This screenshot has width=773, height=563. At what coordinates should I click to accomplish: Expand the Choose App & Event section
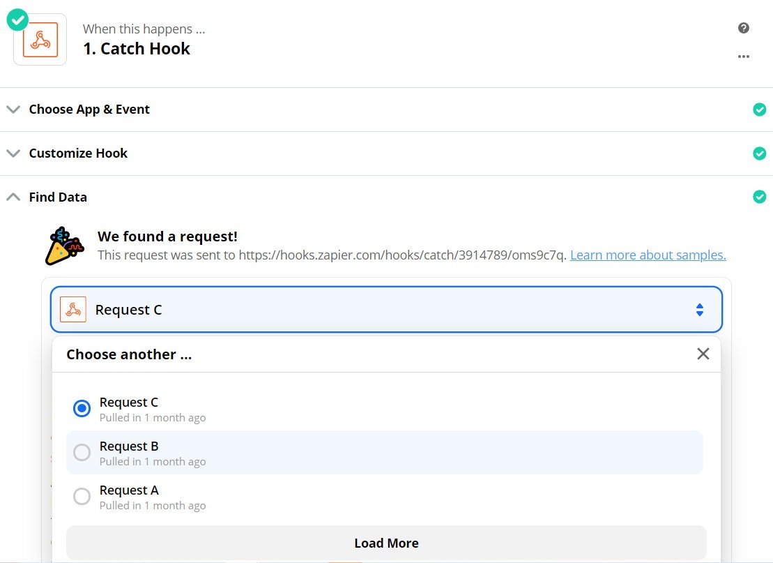13,110
